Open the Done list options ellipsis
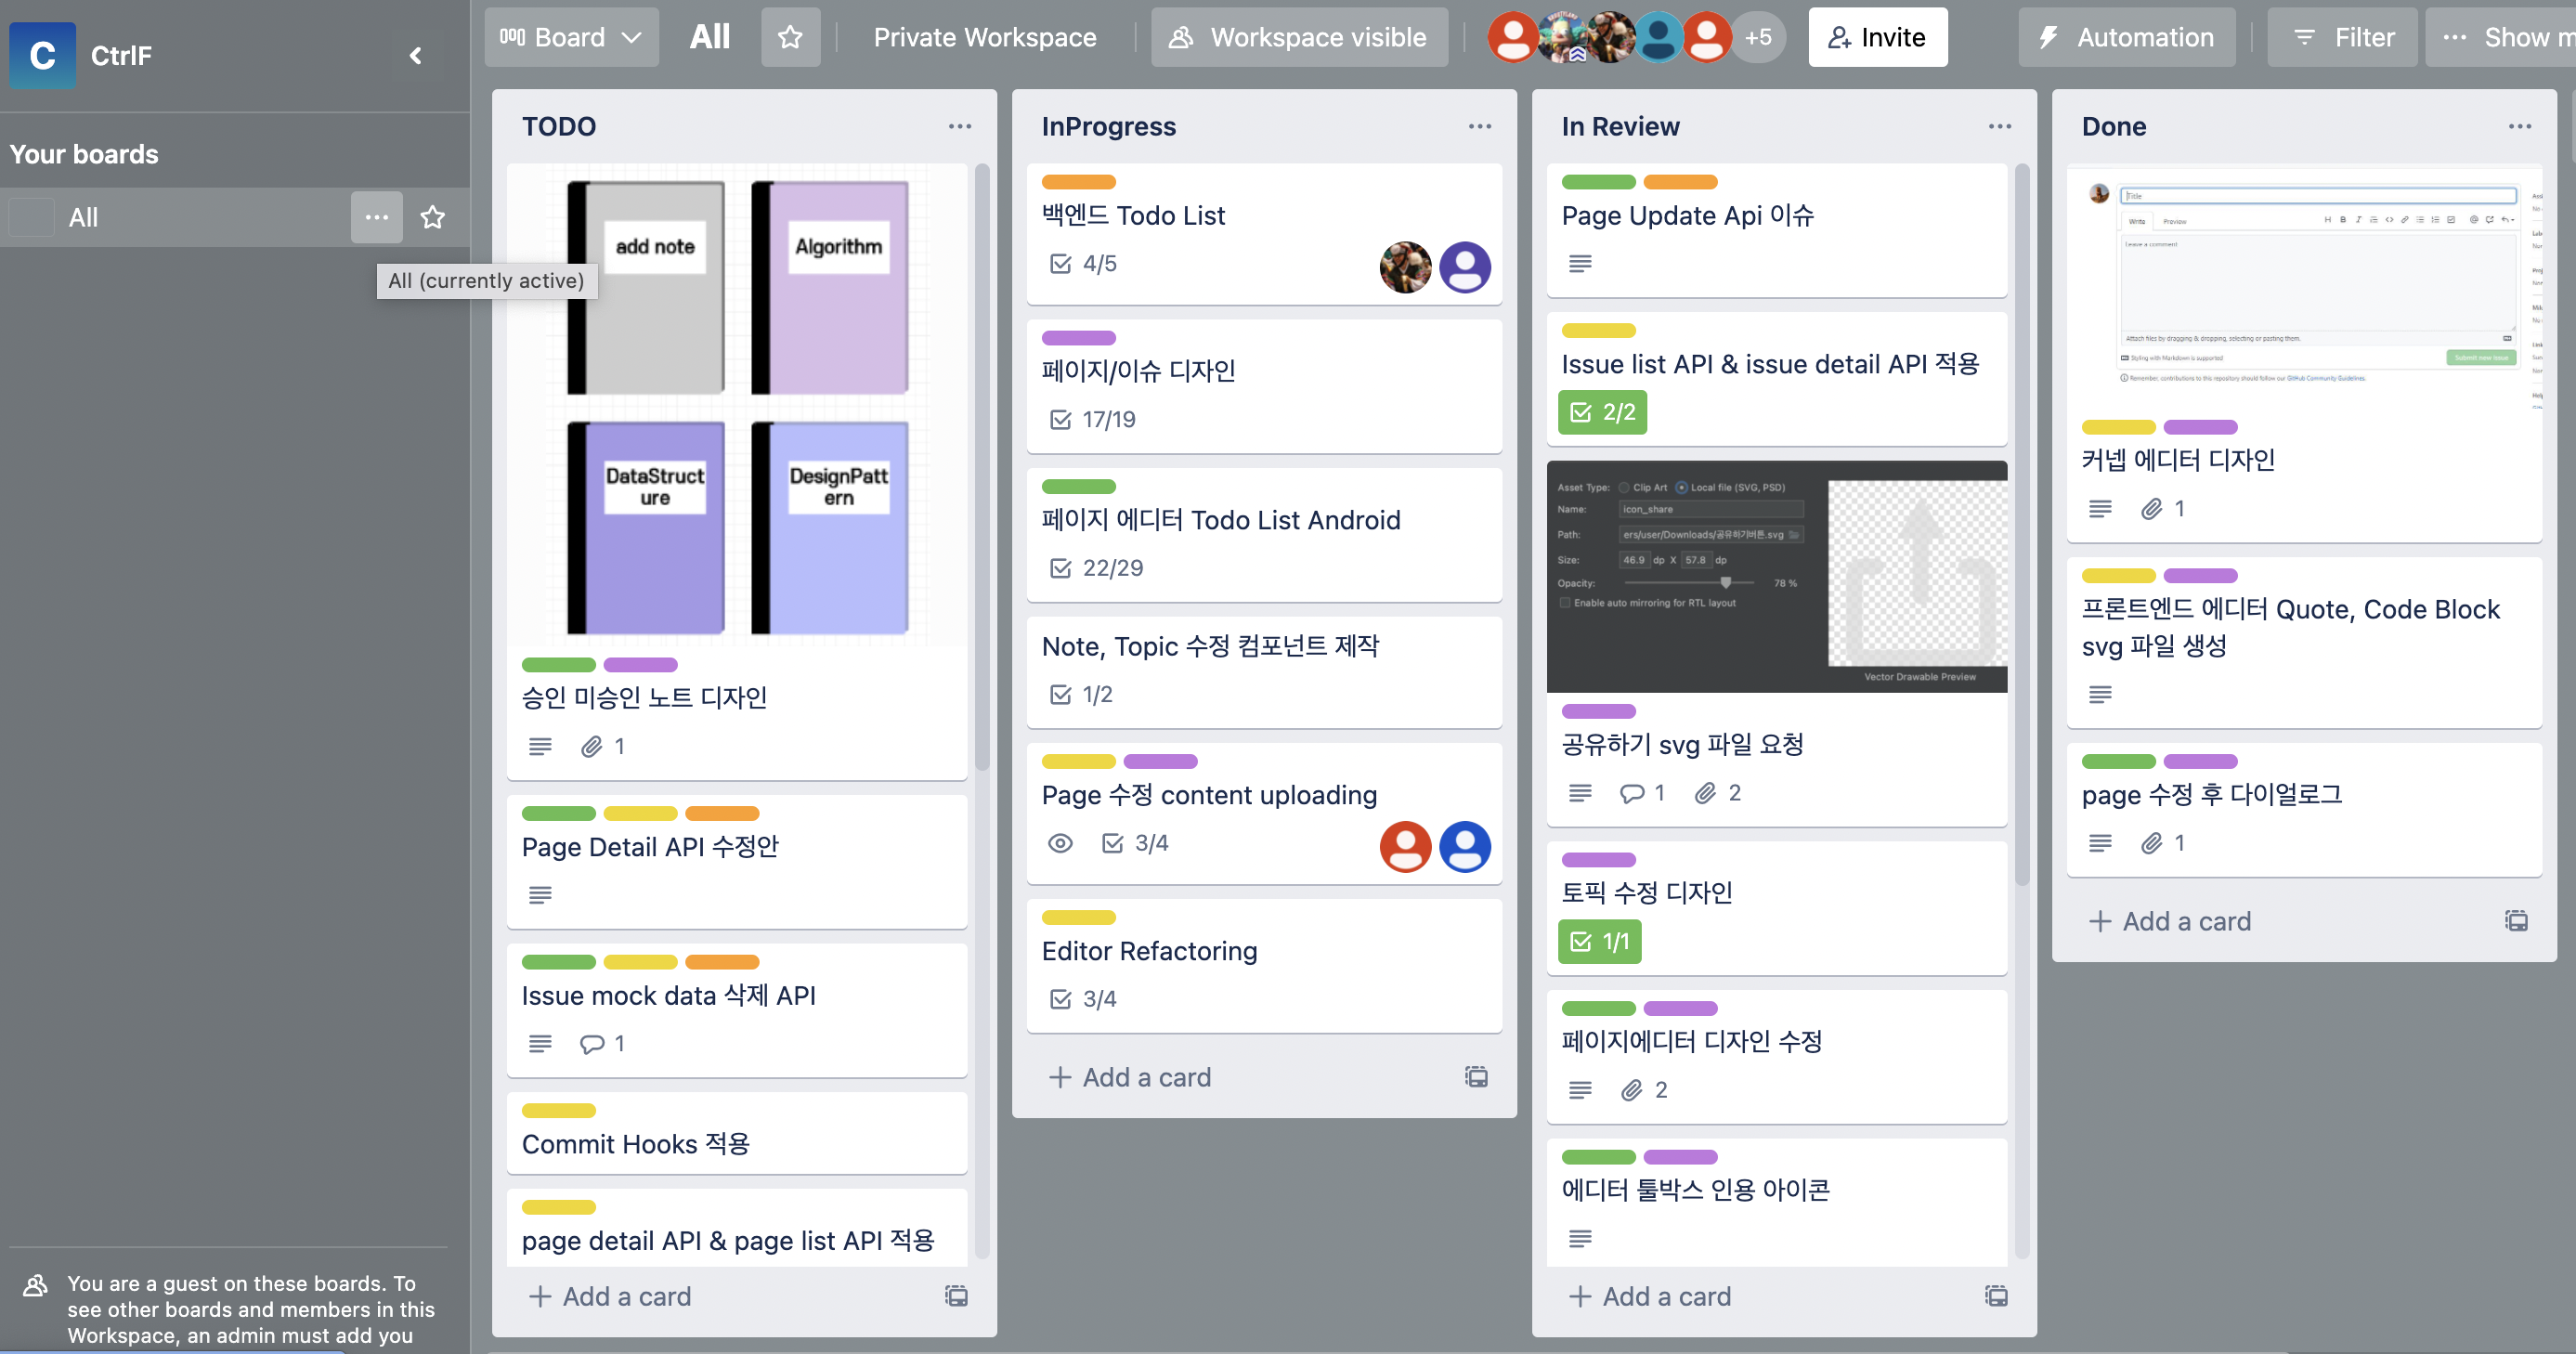The height and width of the screenshot is (1354, 2576). (2519, 126)
